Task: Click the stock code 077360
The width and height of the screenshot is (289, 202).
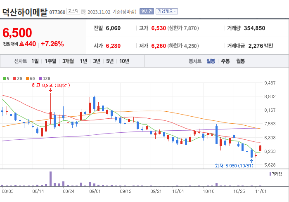Action: click(57, 12)
